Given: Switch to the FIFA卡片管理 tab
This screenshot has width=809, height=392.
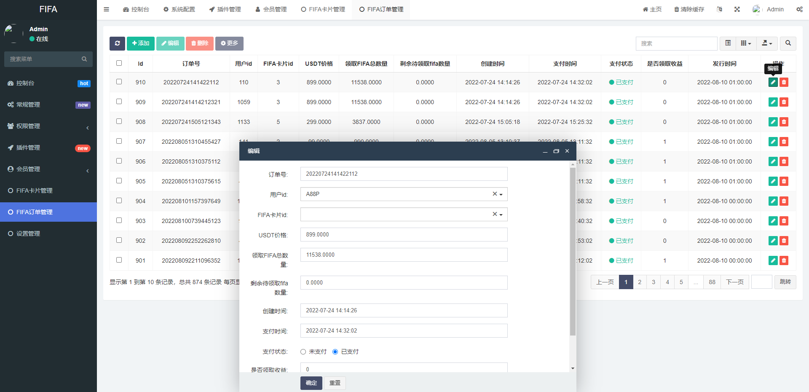Looking at the screenshot, I should point(323,9).
